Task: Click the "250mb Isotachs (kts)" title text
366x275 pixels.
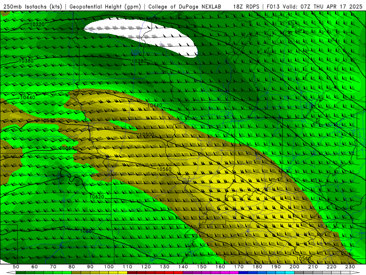Action: tap(32, 7)
